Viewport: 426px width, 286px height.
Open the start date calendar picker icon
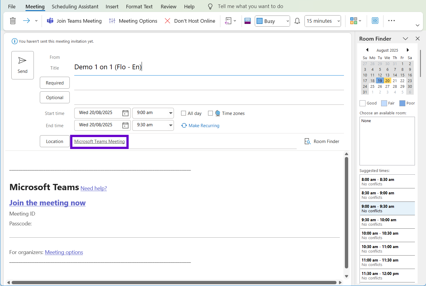(125, 113)
